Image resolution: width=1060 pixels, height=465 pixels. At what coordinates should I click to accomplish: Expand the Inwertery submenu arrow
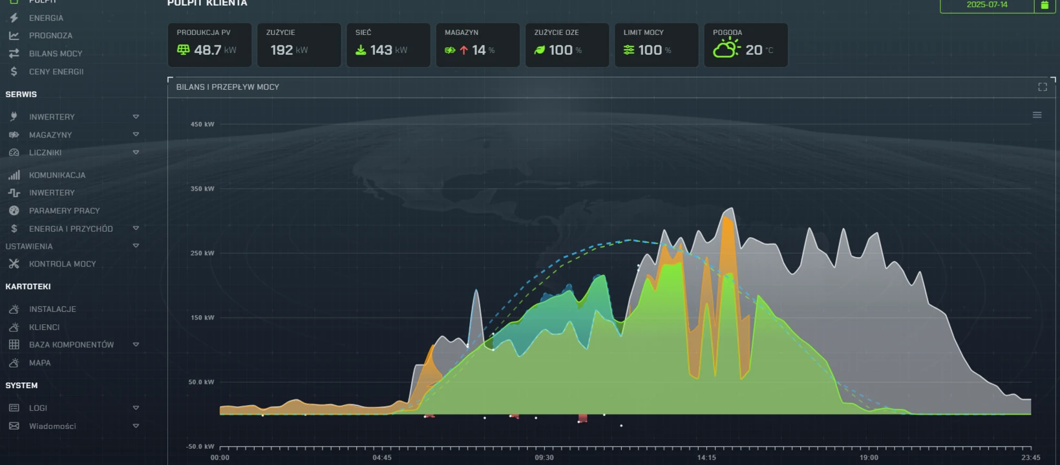[x=136, y=117]
